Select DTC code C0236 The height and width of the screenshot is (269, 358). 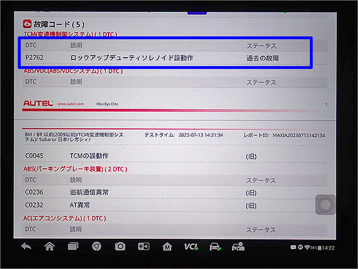(x=34, y=192)
